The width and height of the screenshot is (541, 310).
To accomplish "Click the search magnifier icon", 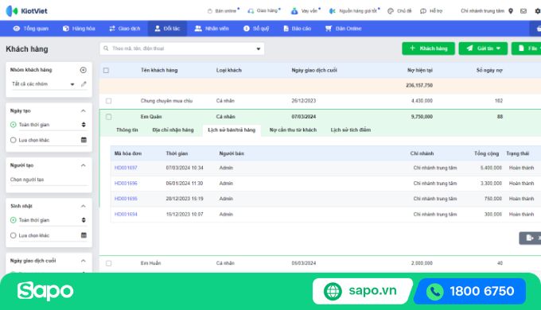I will click(106, 48).
